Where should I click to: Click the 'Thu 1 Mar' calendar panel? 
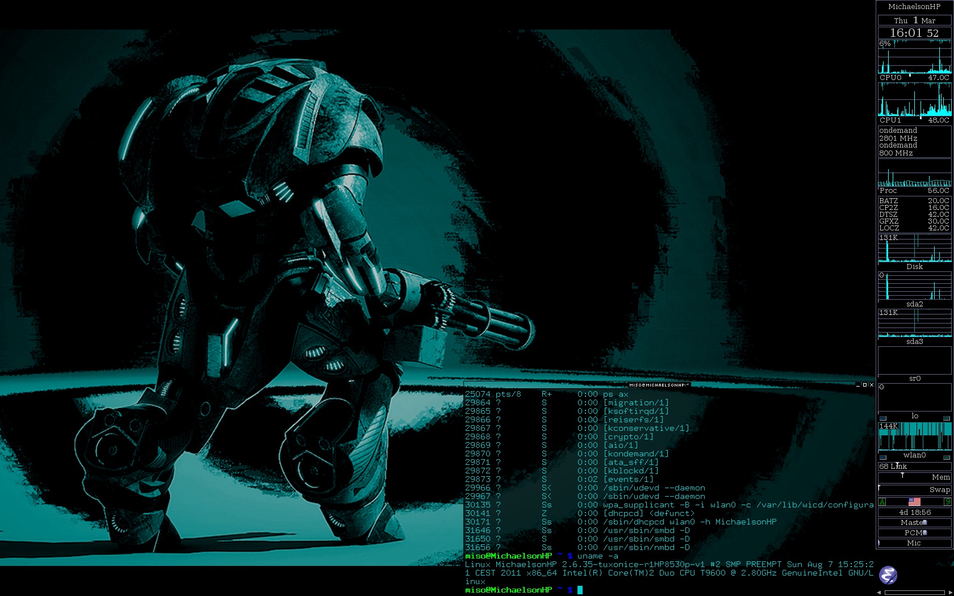tap(914, 20)
